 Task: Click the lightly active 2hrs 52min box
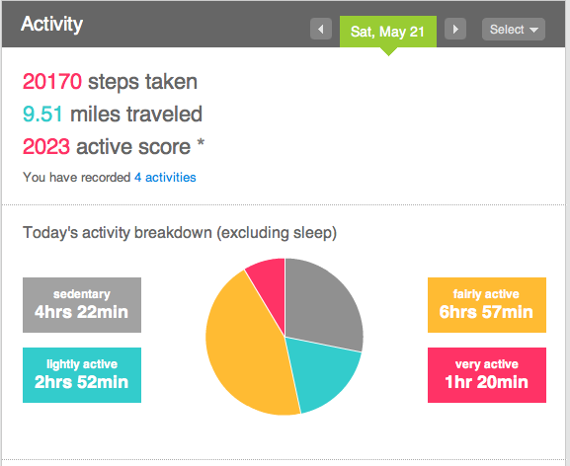click(82, 375)
